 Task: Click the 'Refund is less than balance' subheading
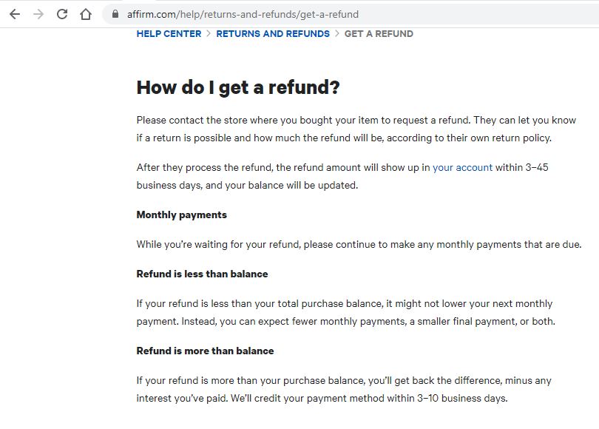pyautogui.click(x=202, y=274)
